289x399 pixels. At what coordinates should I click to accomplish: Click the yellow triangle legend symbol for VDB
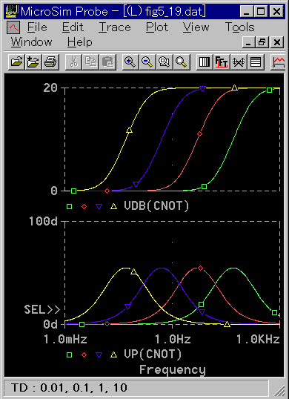pyautogui.click(x=114, y=206)
